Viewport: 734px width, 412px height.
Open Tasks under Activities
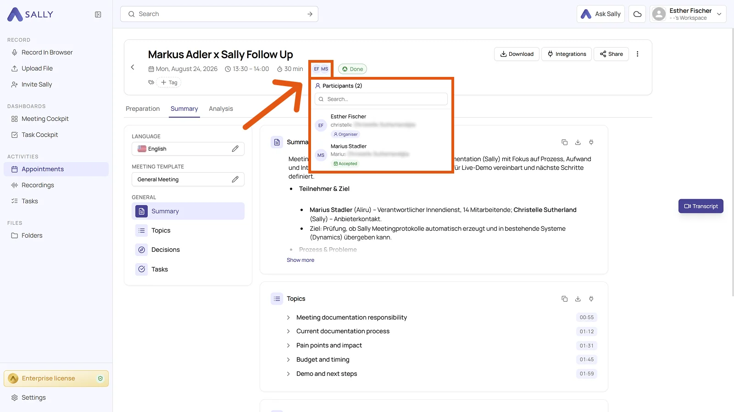56,201
